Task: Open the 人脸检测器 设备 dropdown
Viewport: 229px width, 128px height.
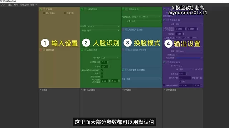Action: coord(103,31)
